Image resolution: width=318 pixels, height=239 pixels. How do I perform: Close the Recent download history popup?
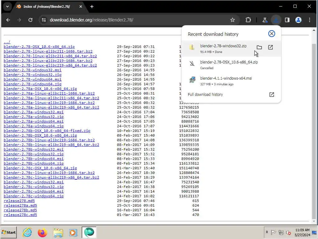(x=271, y=34)
